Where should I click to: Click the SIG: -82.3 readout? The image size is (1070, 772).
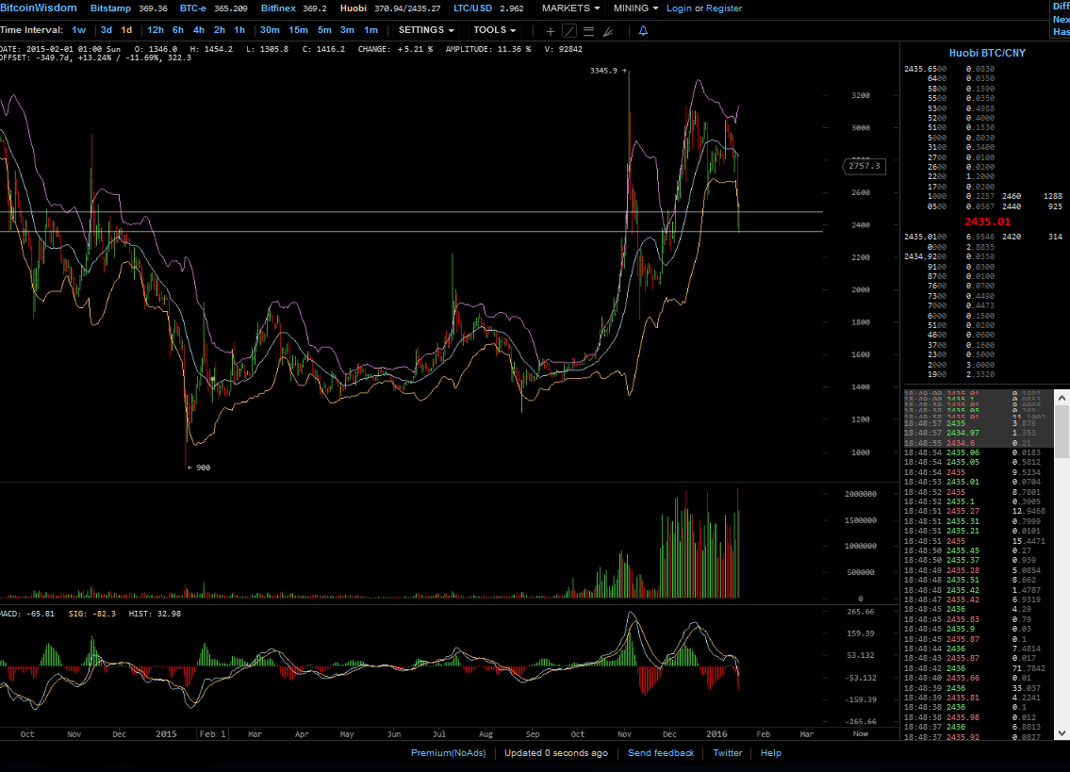(x=92, y=614)
